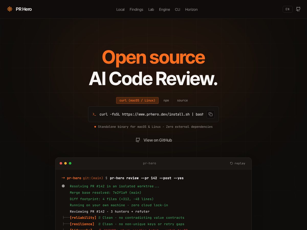Switch to the npm install tab

pyautogui.click(x=166, y=100)
